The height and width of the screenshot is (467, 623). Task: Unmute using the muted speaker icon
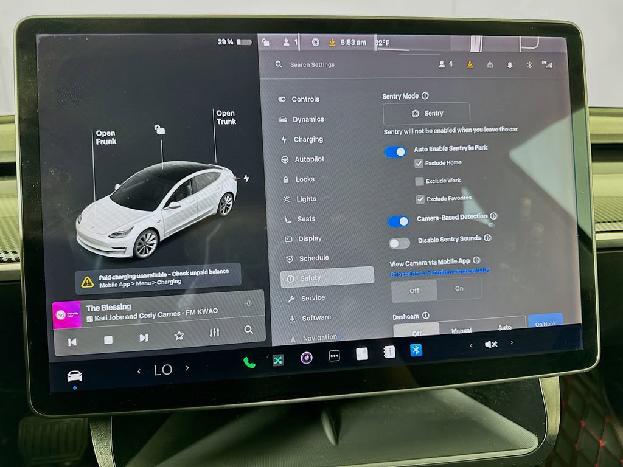[491, 344]
